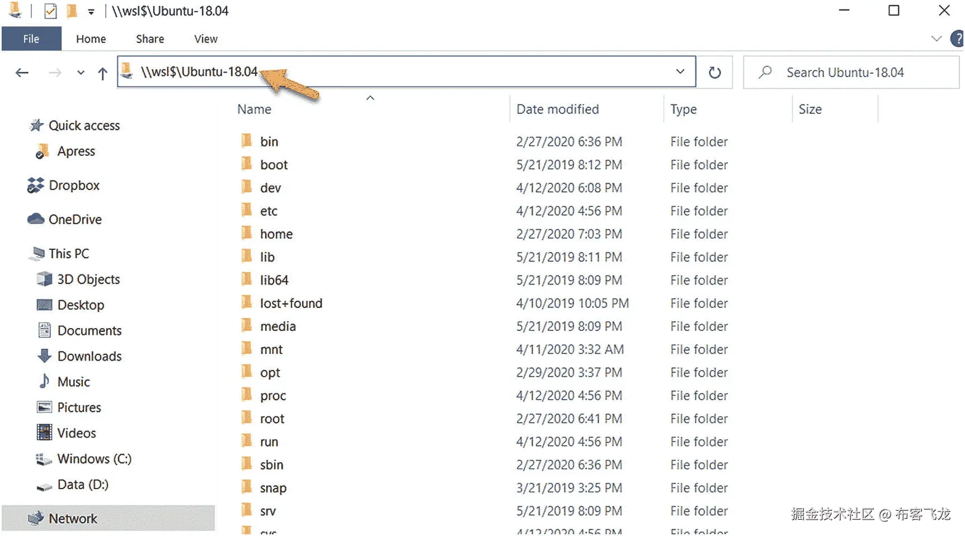Click the srv folder icon
The height and width of the screenshot is (536, 965).
246,510
